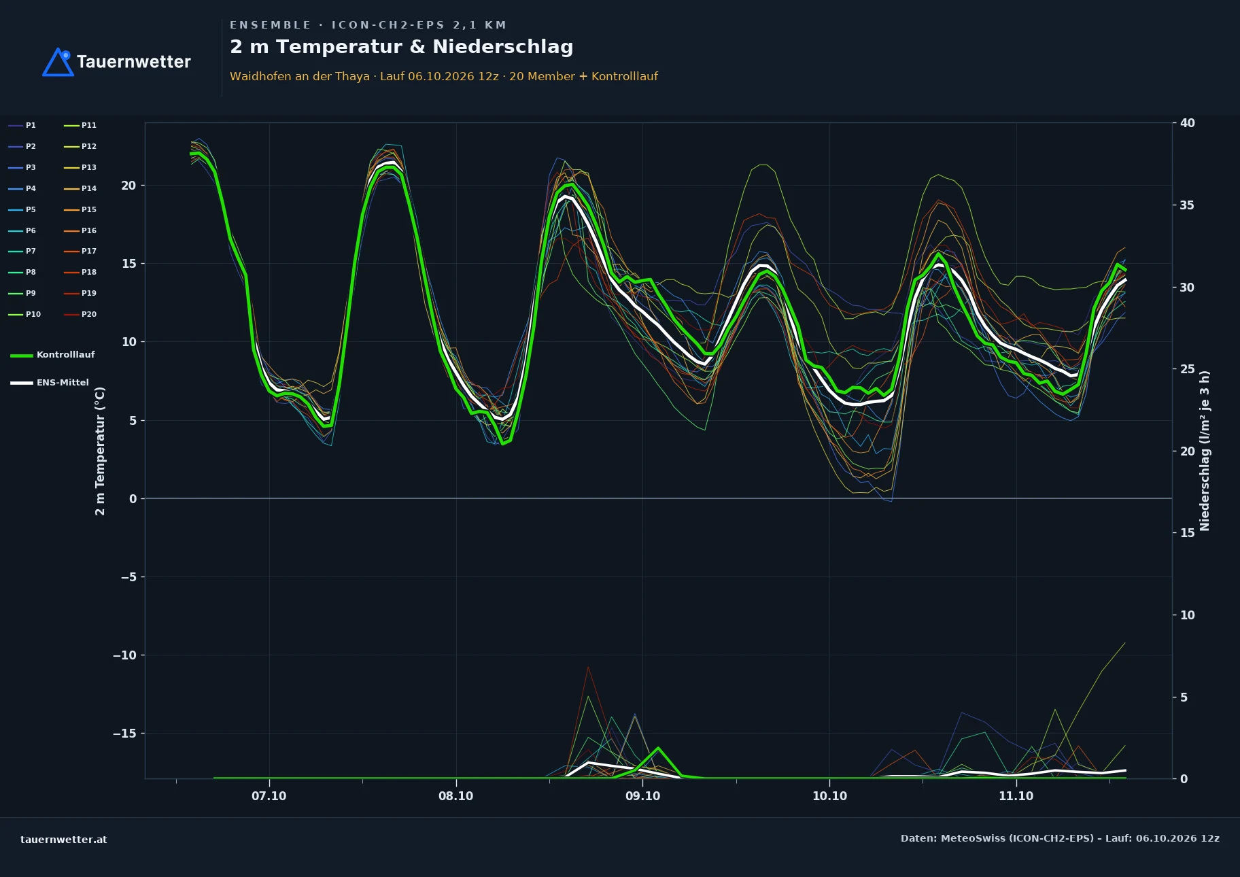
Task: Choose member P12 in the legend
Action: point(80,146)
